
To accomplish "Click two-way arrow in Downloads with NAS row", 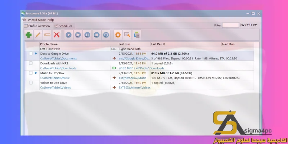I will (114, 68).
